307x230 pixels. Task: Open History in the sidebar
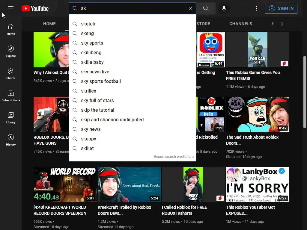coord(11,140)
